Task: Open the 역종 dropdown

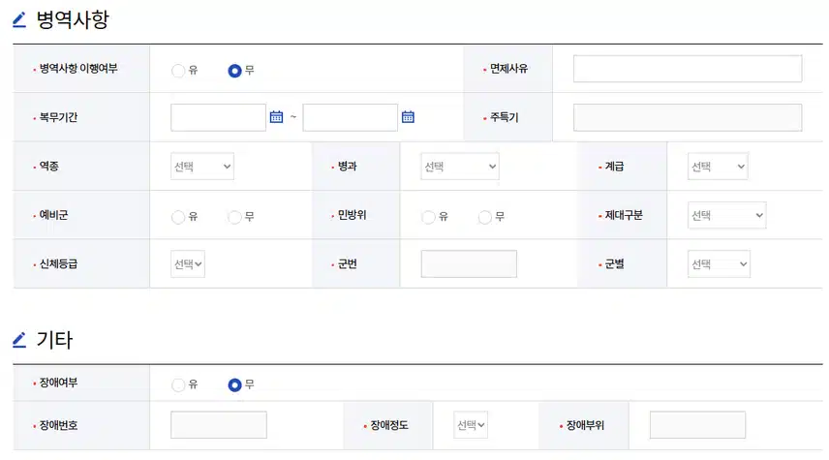Action: (202, 167)
